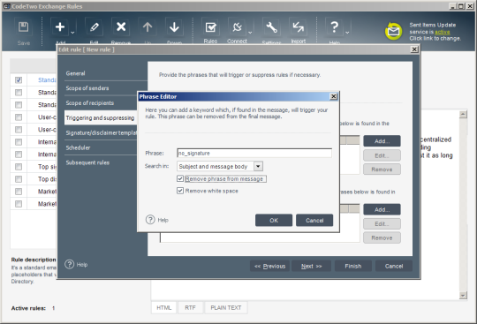
Task: Click the lower Remove button for suppress phrases
Action: pyautogui.click(x=382, y=237)
